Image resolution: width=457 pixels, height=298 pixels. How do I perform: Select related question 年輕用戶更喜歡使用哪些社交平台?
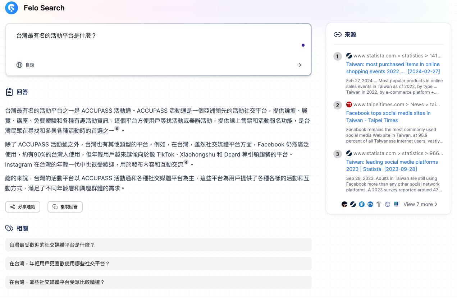coord(158,264)
